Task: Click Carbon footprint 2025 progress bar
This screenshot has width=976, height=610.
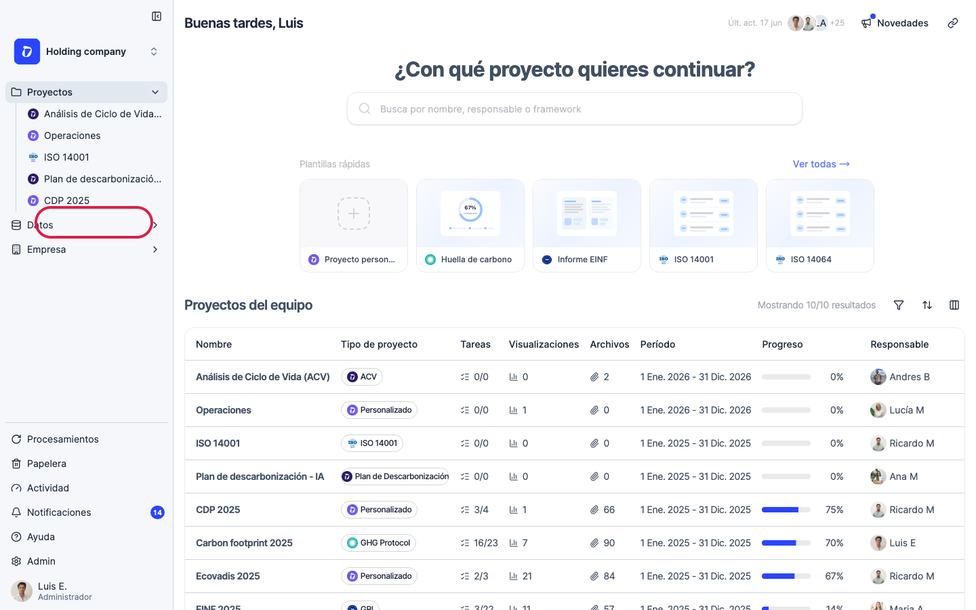Action: (x=786, y=543)
